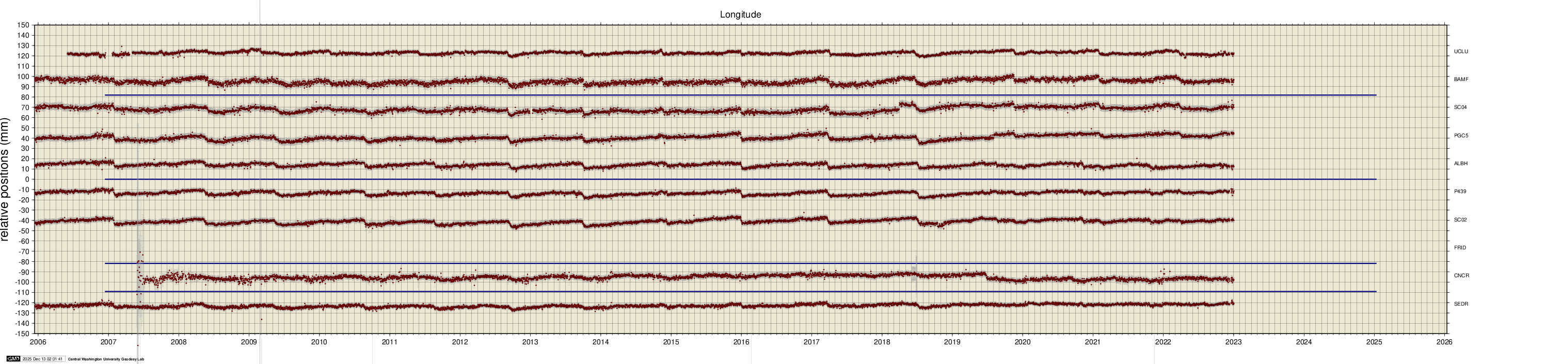Click the relative positions (mm) axis title
Image resolution: width=1545 pixels, height=364 pixels.
click(6, 179)
